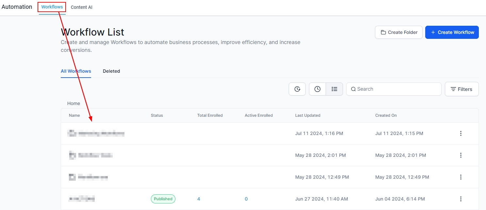Open three-dot menu for May 28, 12:49 PM workflow
486x210 pixels.
coord(461,177)
